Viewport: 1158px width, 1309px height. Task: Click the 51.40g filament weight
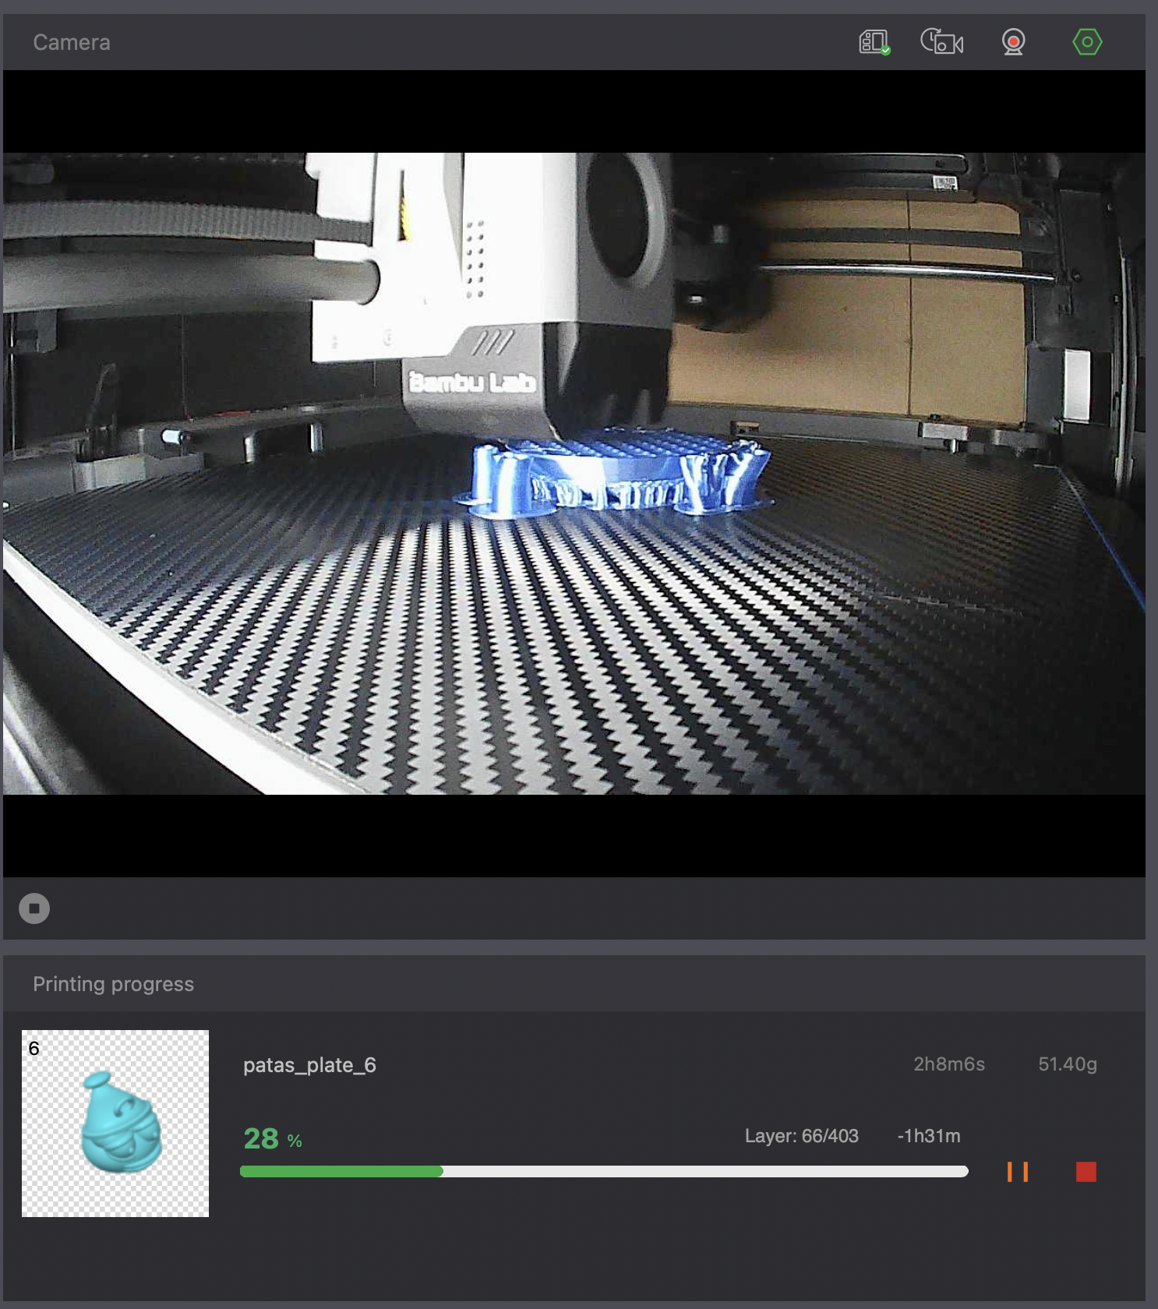(x=1068, y=1064)
